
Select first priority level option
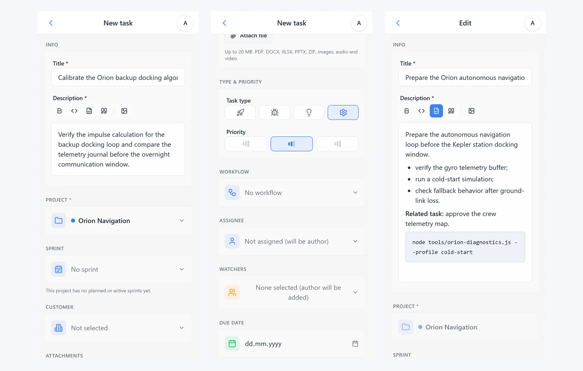pyautogui.click(x=246, y=144)
